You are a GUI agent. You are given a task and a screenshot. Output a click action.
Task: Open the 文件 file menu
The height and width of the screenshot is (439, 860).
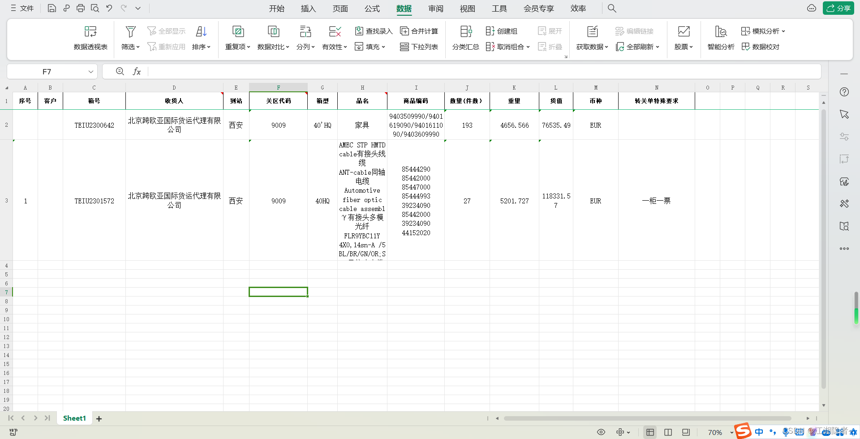[22, 8]
